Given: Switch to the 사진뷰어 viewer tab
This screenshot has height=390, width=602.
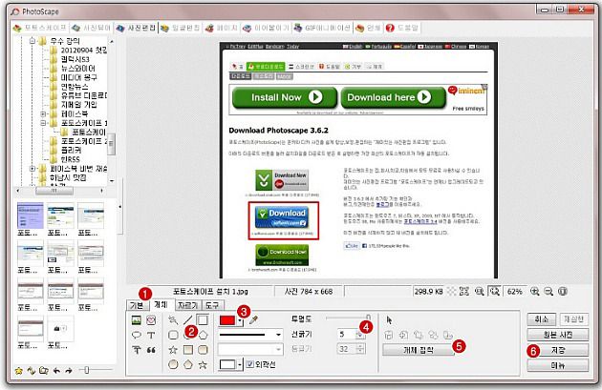Looking at the screenshot, I should [92, 28].
